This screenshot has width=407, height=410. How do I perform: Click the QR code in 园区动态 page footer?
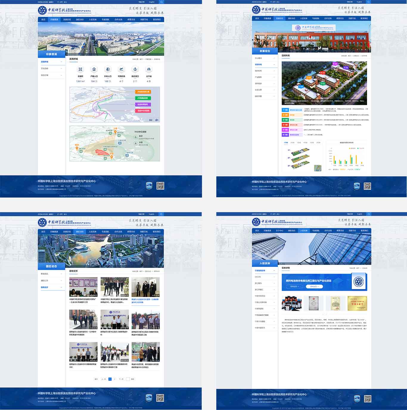pos(160,398)
